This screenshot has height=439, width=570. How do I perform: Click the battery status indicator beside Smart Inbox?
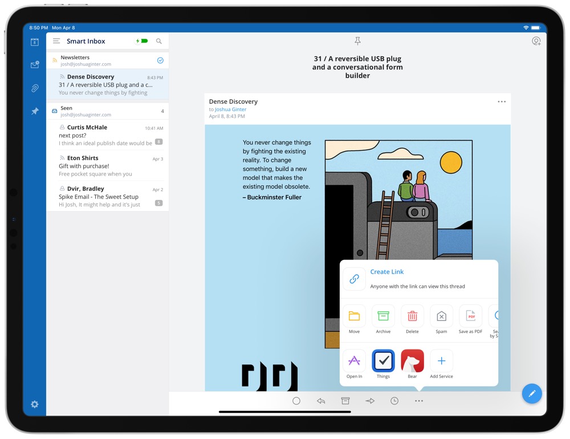(x=142, y=41)
